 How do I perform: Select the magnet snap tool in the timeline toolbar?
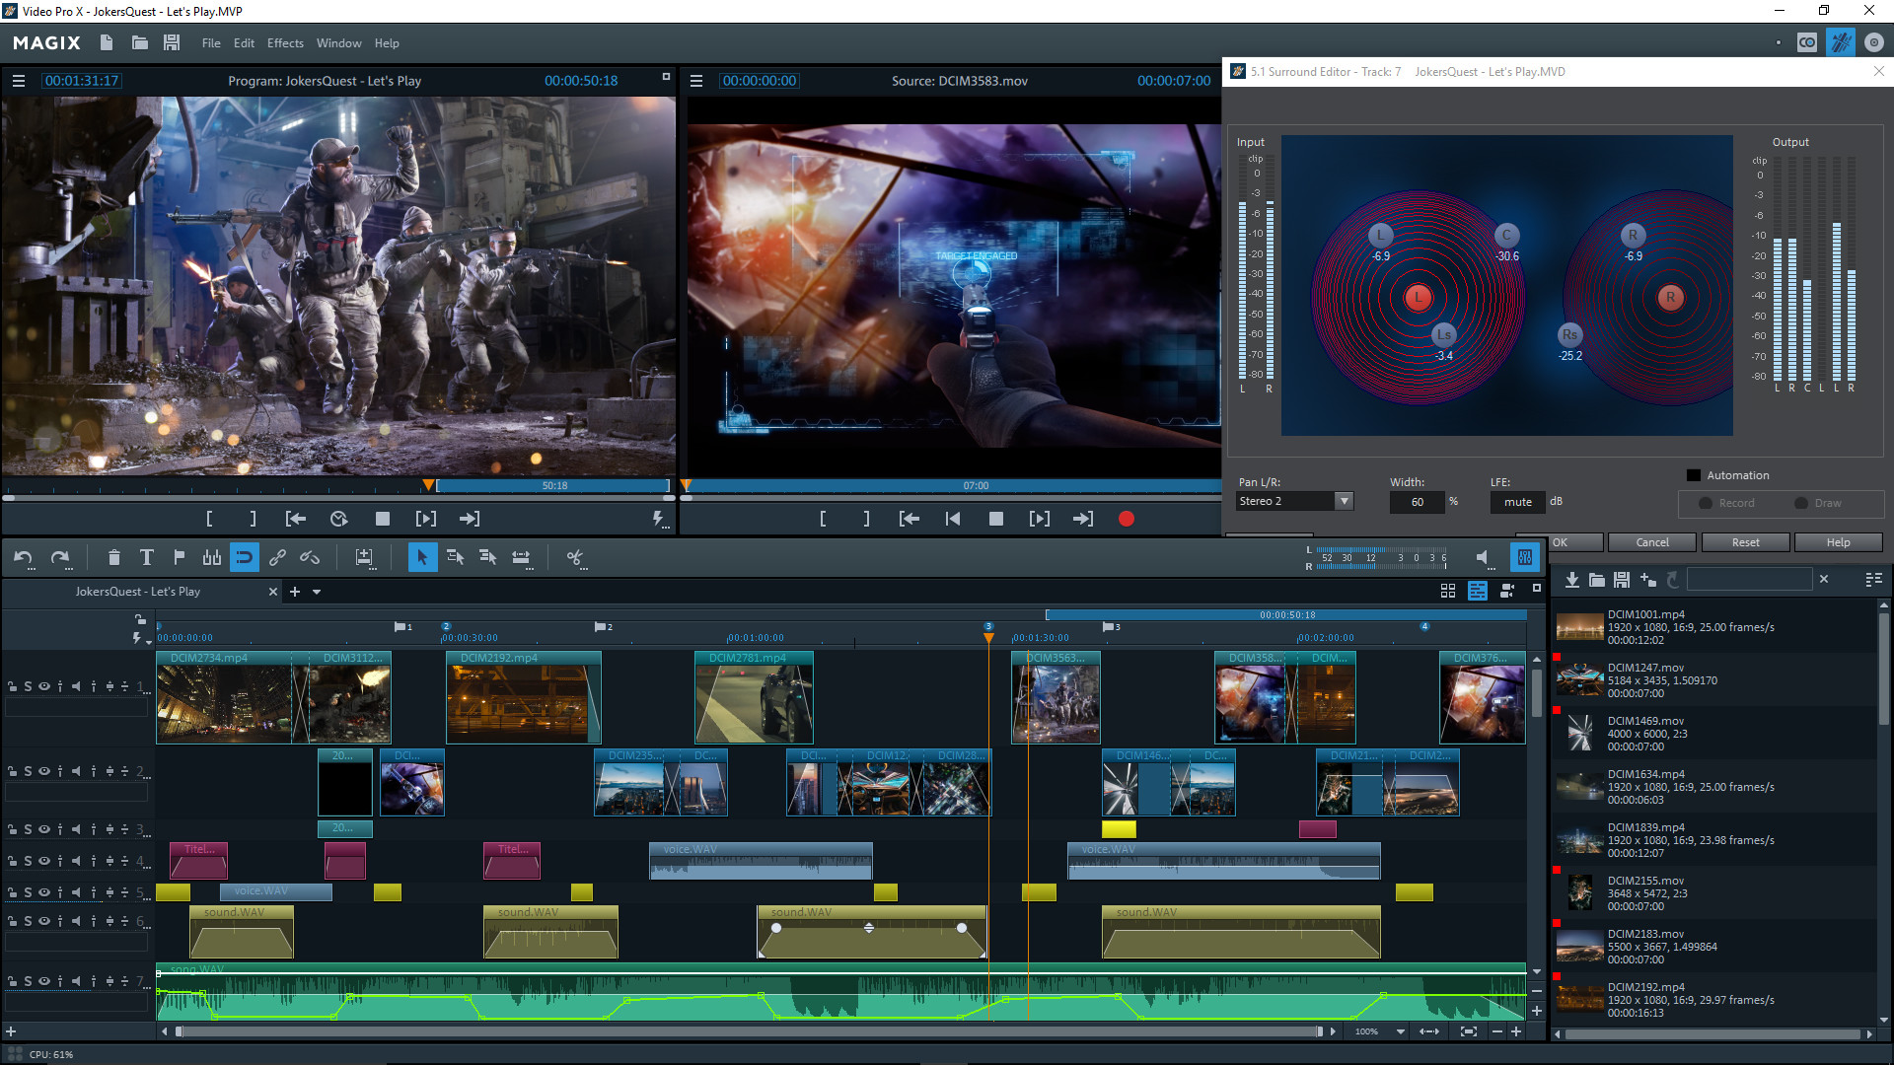(x=245, y=557)
